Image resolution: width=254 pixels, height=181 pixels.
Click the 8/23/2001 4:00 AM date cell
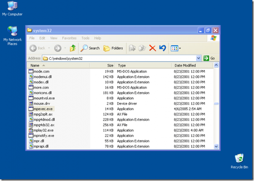coord(189,130)
